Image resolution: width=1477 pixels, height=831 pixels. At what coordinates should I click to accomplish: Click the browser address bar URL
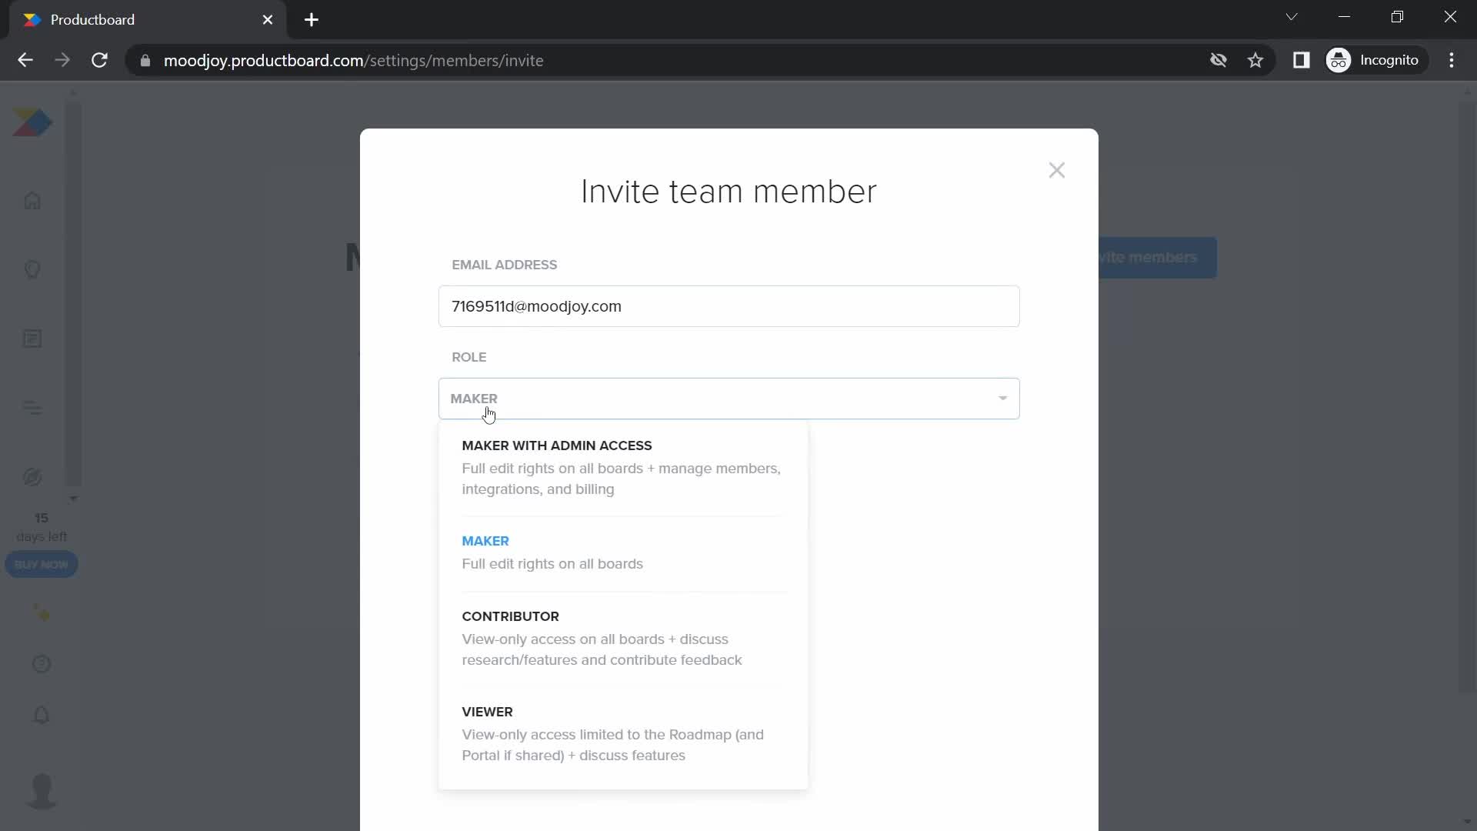[x=353, y=61]
